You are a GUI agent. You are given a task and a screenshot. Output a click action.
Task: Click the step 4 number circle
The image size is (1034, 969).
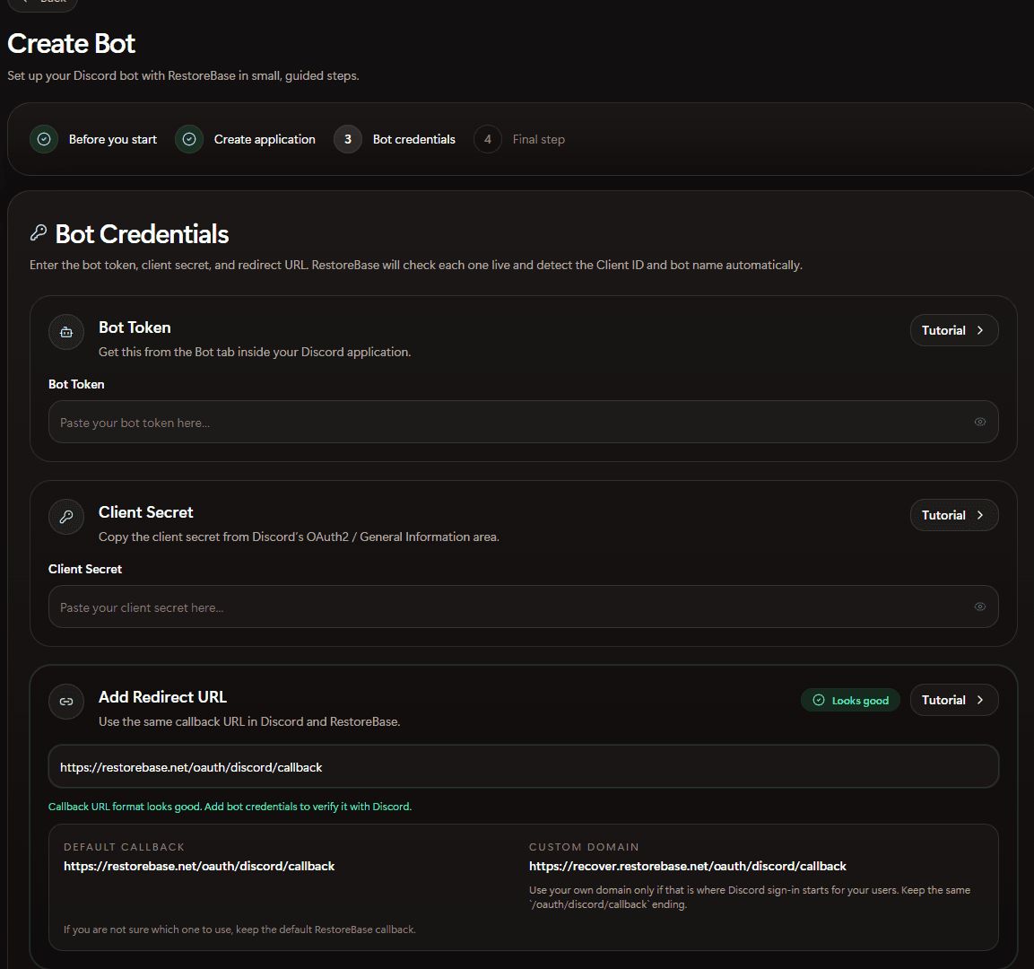[487, 139]
